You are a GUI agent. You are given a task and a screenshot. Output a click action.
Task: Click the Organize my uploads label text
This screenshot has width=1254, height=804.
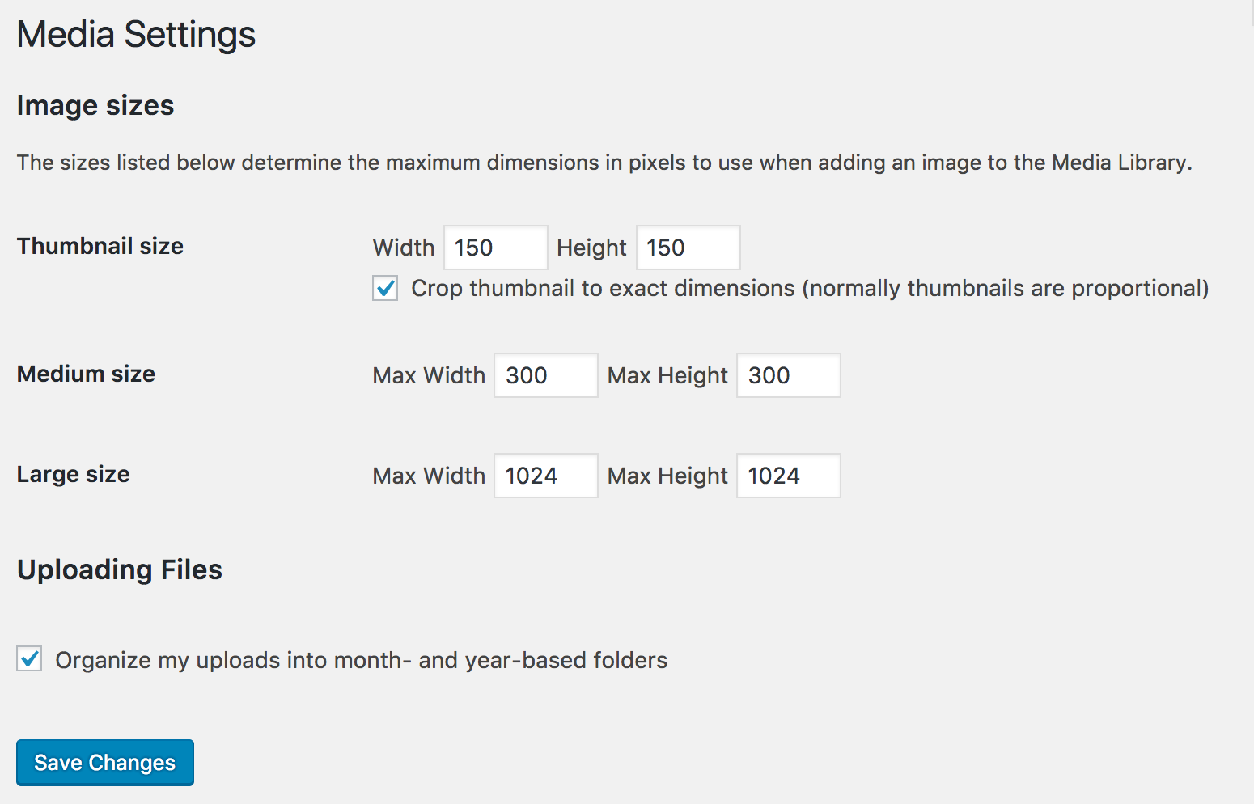pos(362,660)
